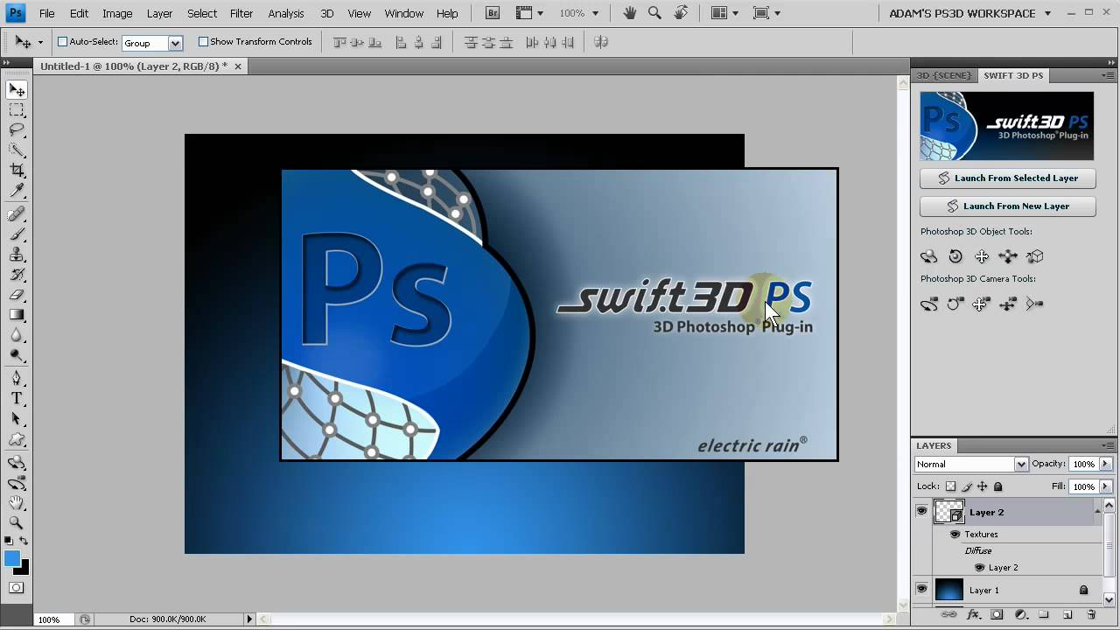This screenshot has height=630, width=1120.
Task: Create a new layer via Layers panel icon
Action: pos(1067,615)
